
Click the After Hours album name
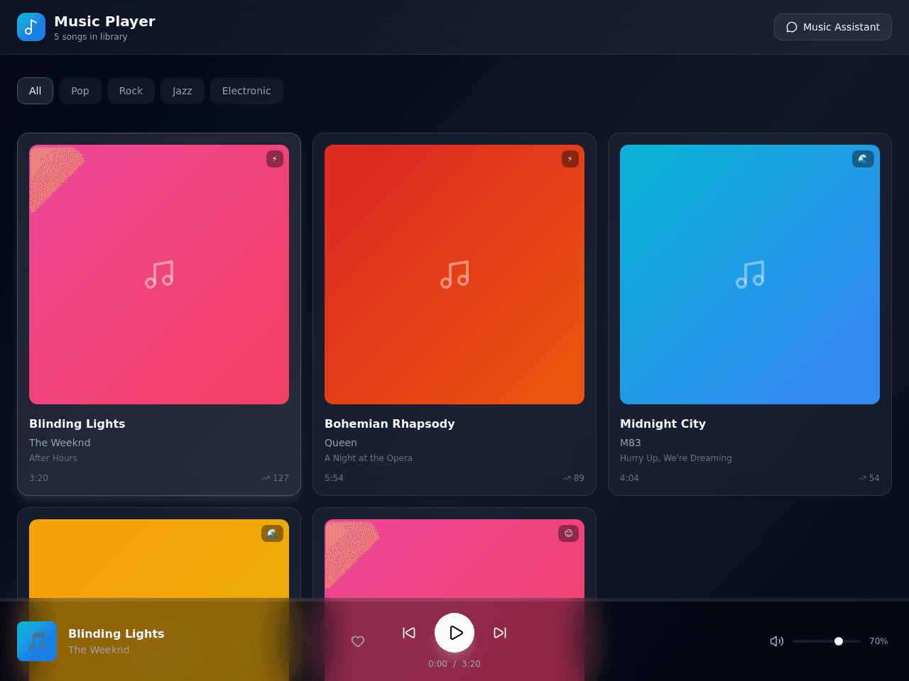tap(53, 458)
